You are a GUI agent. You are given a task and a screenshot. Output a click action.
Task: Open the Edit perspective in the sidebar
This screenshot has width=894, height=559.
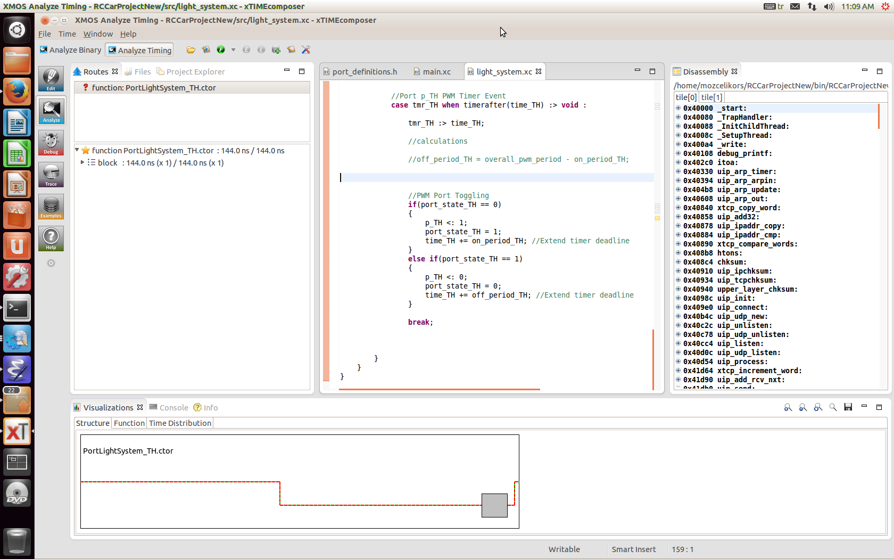51,79
